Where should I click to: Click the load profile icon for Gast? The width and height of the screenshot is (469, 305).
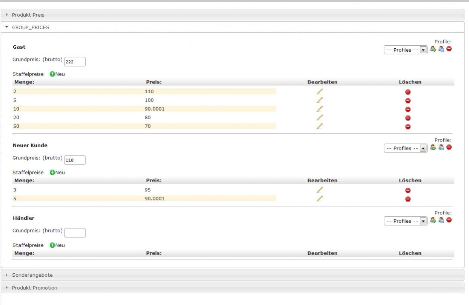[433, 49]
